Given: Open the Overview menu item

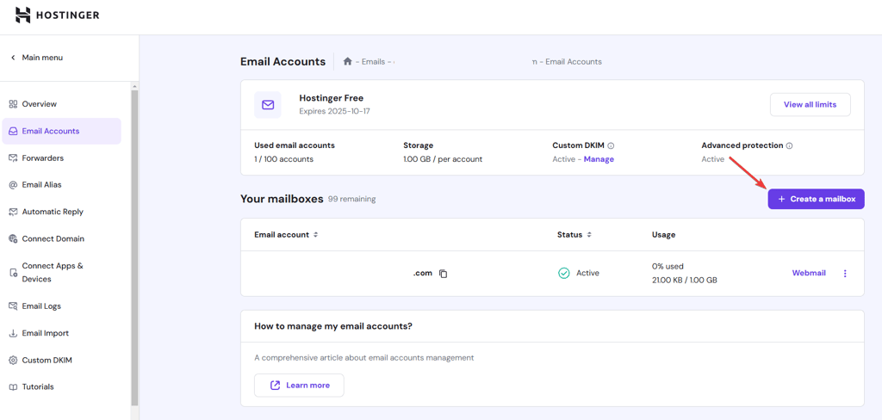Looking at the screenshot, I should click(61, 104).
